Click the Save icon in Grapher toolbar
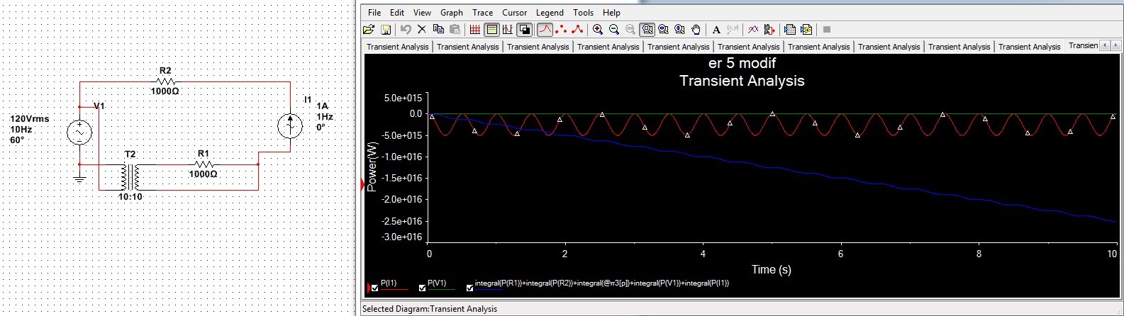The image size is (1124, 316). (x=386, y=29)
